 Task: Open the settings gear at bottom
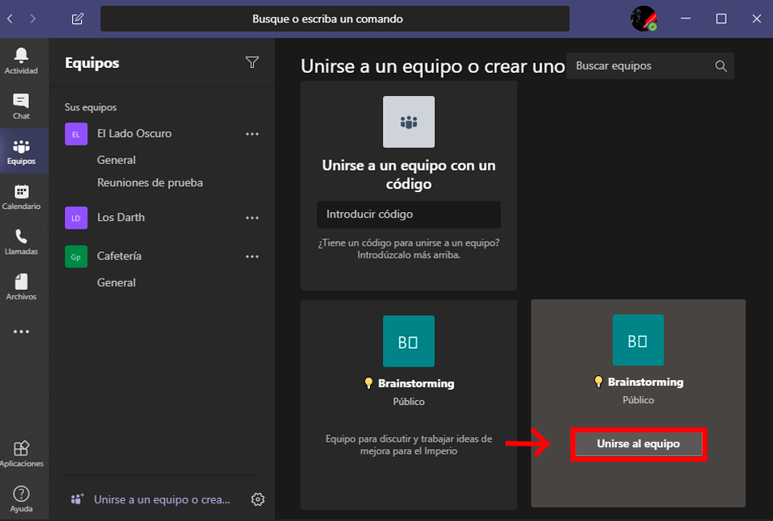pos(258,499)
